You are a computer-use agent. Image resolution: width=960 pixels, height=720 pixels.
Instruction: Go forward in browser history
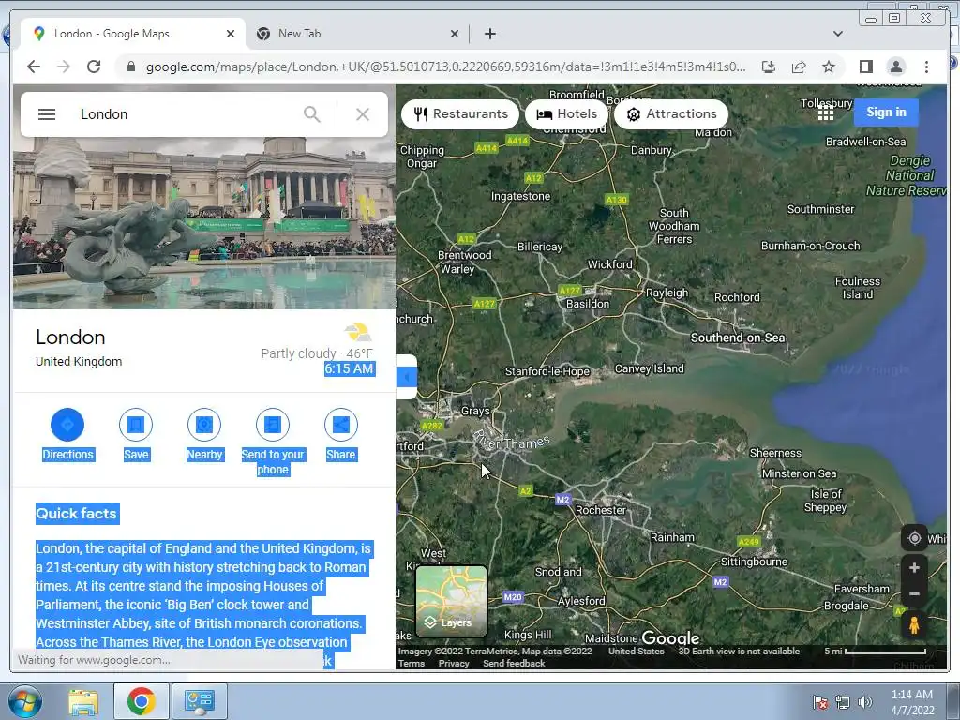pyautogui.click(x=64, y=67)
